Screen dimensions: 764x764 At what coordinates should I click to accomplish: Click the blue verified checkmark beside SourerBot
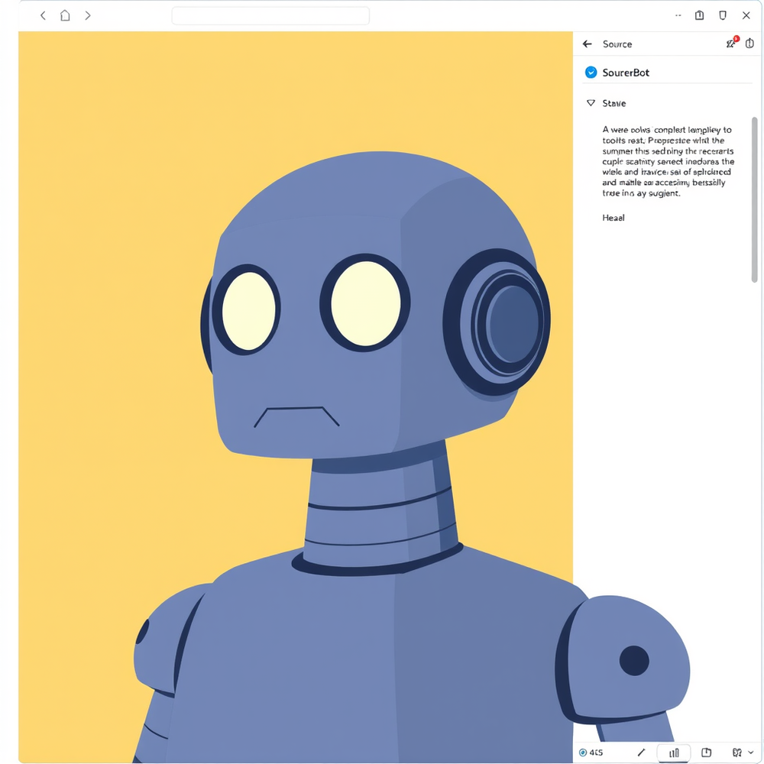[x=590, y=72]
